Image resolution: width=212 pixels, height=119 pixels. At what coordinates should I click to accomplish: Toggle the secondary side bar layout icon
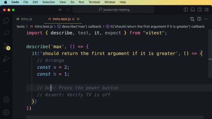pos(199,10)
